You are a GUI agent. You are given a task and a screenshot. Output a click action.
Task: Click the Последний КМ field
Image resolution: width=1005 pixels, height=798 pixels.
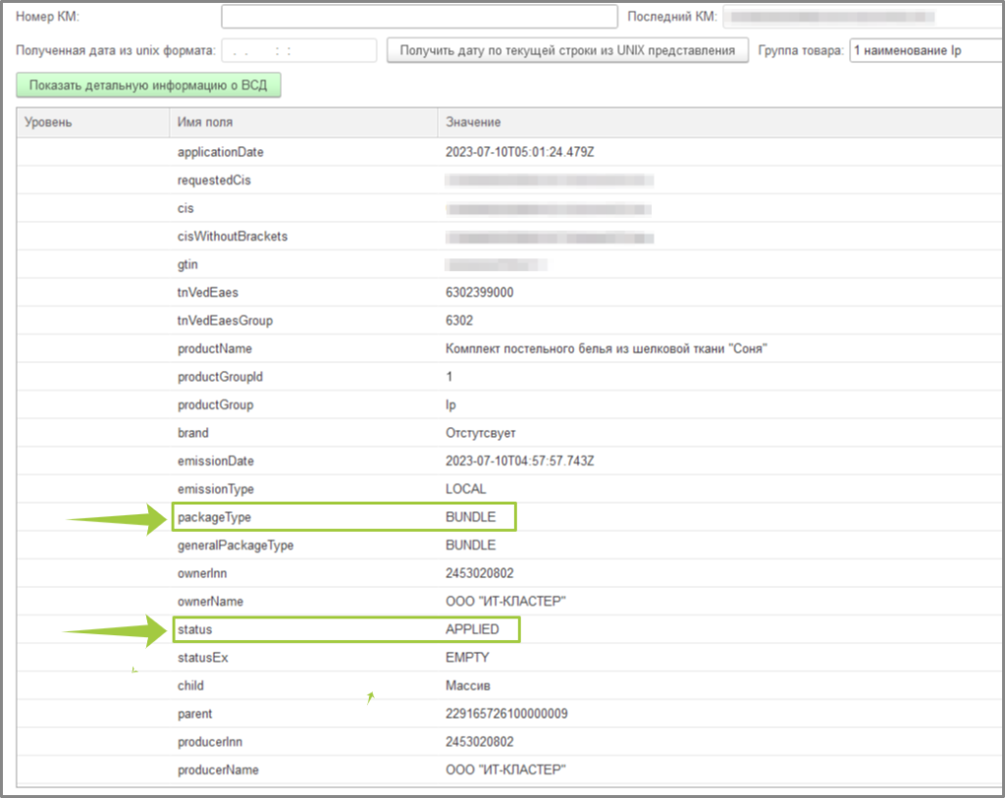pyautogui.click(x=863, y=17)
